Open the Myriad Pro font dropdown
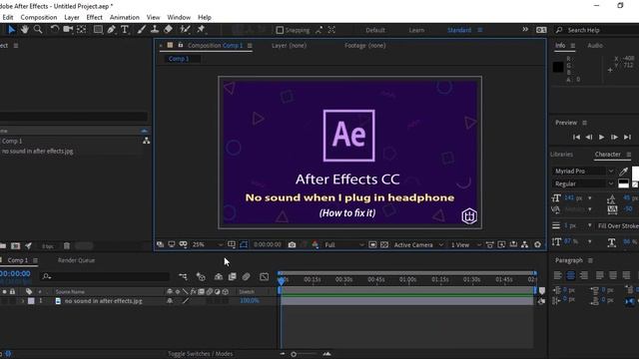 [583, 171]
